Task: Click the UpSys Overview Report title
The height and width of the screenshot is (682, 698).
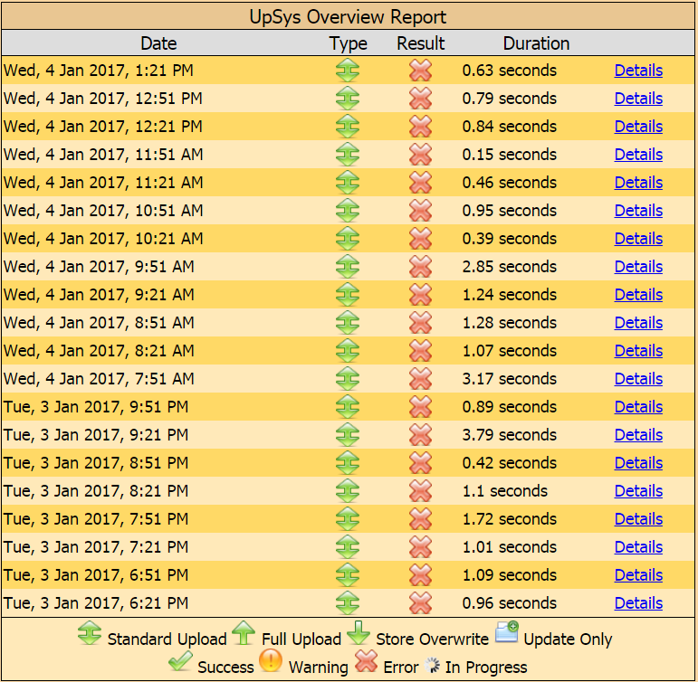Action: 348,17
